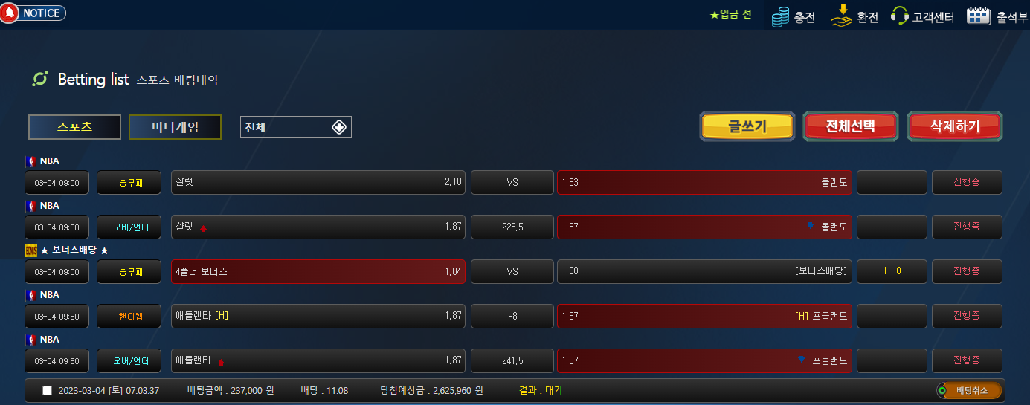Click the ★입금 전 link in header
The width and height of the screenshot is (1030, 405).
[x=731, y=14]
